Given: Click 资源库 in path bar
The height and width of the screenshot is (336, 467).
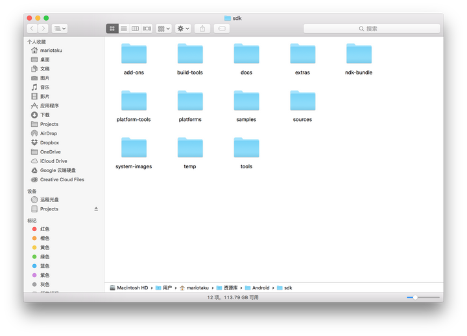Looking at the screenshot, I should click(227, 287).
